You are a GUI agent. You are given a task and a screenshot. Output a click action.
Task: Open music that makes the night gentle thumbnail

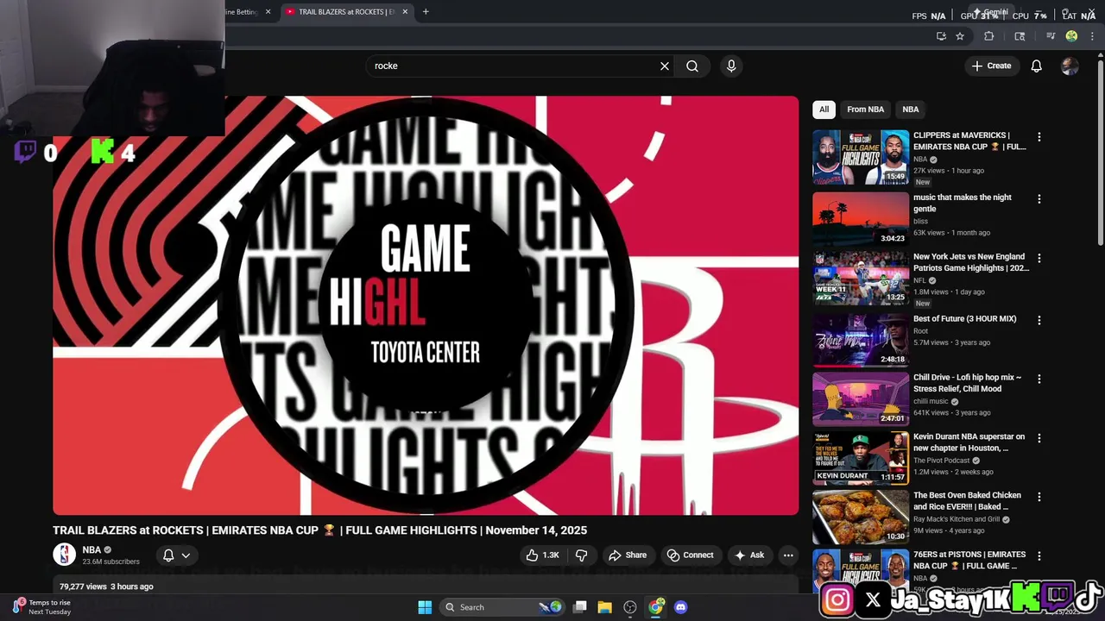tap(861, 219)
